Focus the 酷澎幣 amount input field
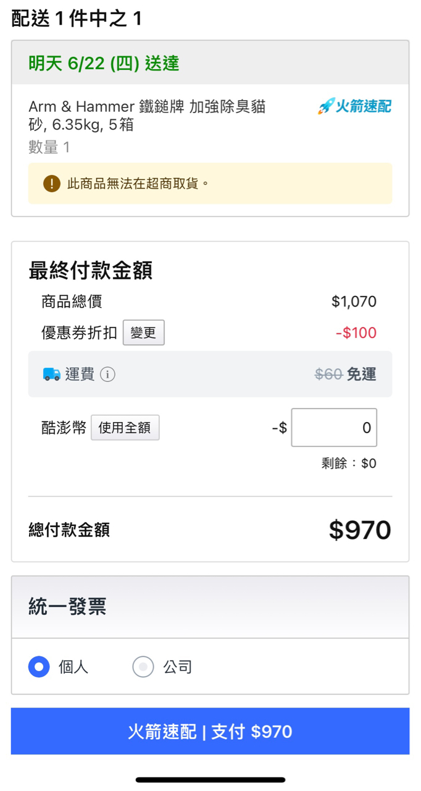421x791 pixels. point(334,428)
